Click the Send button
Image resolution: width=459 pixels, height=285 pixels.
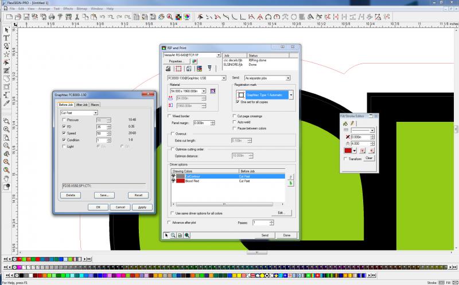[265, 235]
